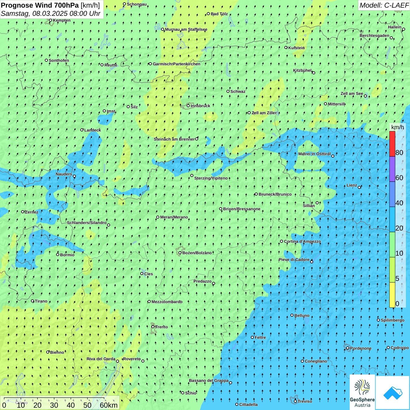This screenshot has height=410, width=410.
Task: Click the Belluno city marker
Action: tap(292, 315)
